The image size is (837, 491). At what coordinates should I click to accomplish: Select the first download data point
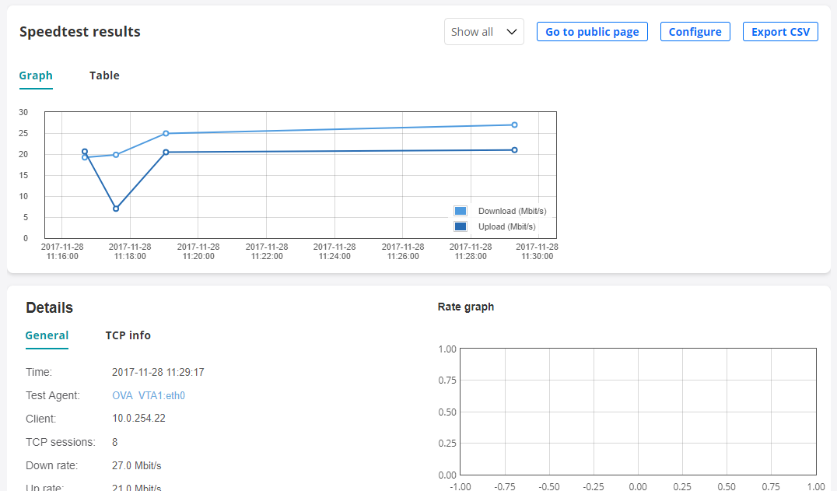(85, 158)
